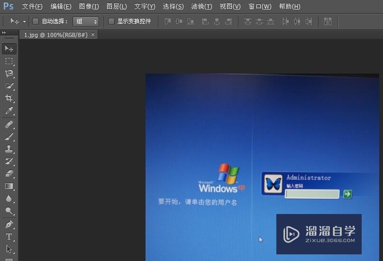Select the Quick Selection tool

click(x=9, y=86)
